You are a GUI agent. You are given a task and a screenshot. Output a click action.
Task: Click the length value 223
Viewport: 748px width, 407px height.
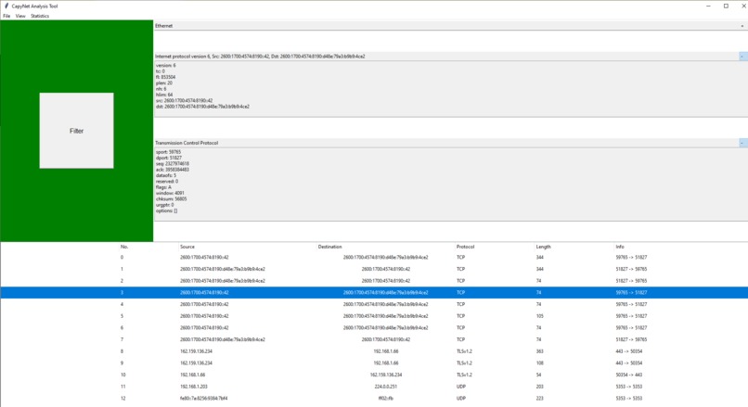click(539, 399)
